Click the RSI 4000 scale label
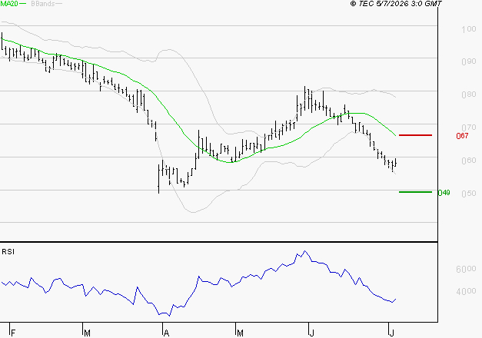 [x=466, y=291]
